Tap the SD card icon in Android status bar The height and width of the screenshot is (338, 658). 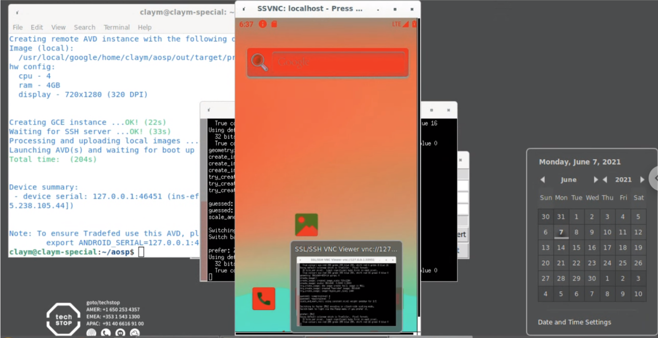tap(274, 24)
